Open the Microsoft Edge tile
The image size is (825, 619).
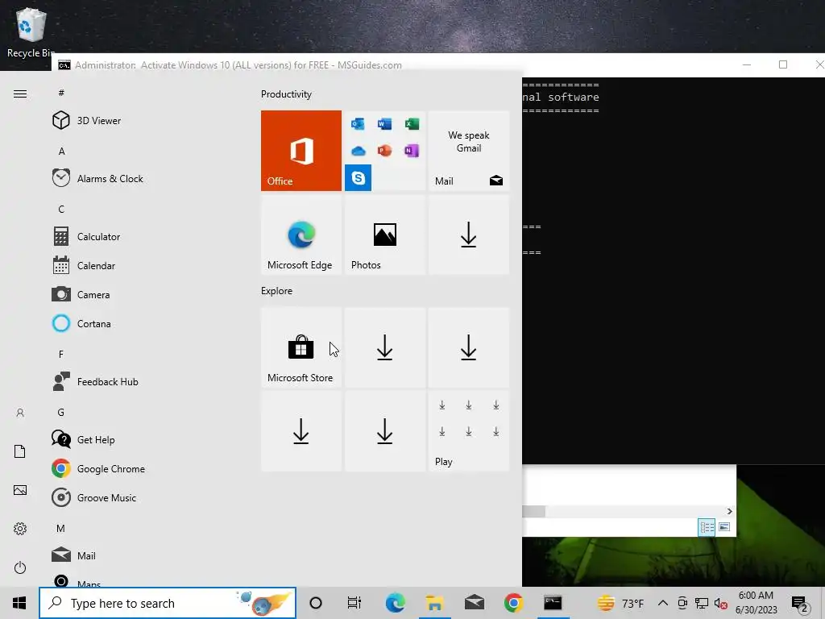[x=301, y=235]
